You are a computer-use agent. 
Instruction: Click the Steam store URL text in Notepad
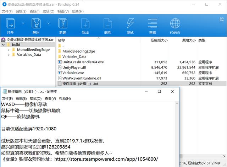106,159
